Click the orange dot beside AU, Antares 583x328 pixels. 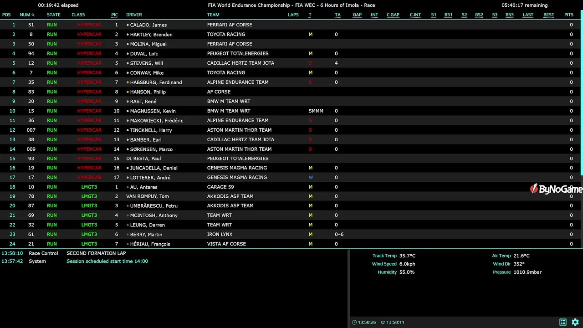coord(128,187)
